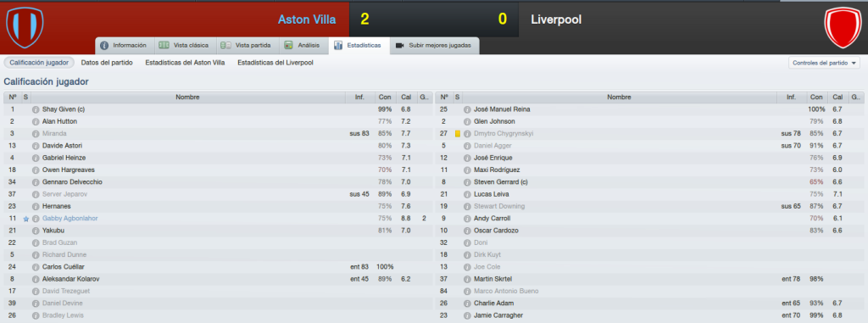Click the Liverpool club badge

click(x=843, y=27)
